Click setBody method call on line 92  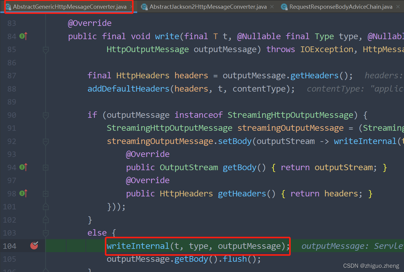235,141
